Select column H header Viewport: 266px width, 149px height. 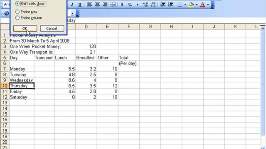tap(171, 26)
